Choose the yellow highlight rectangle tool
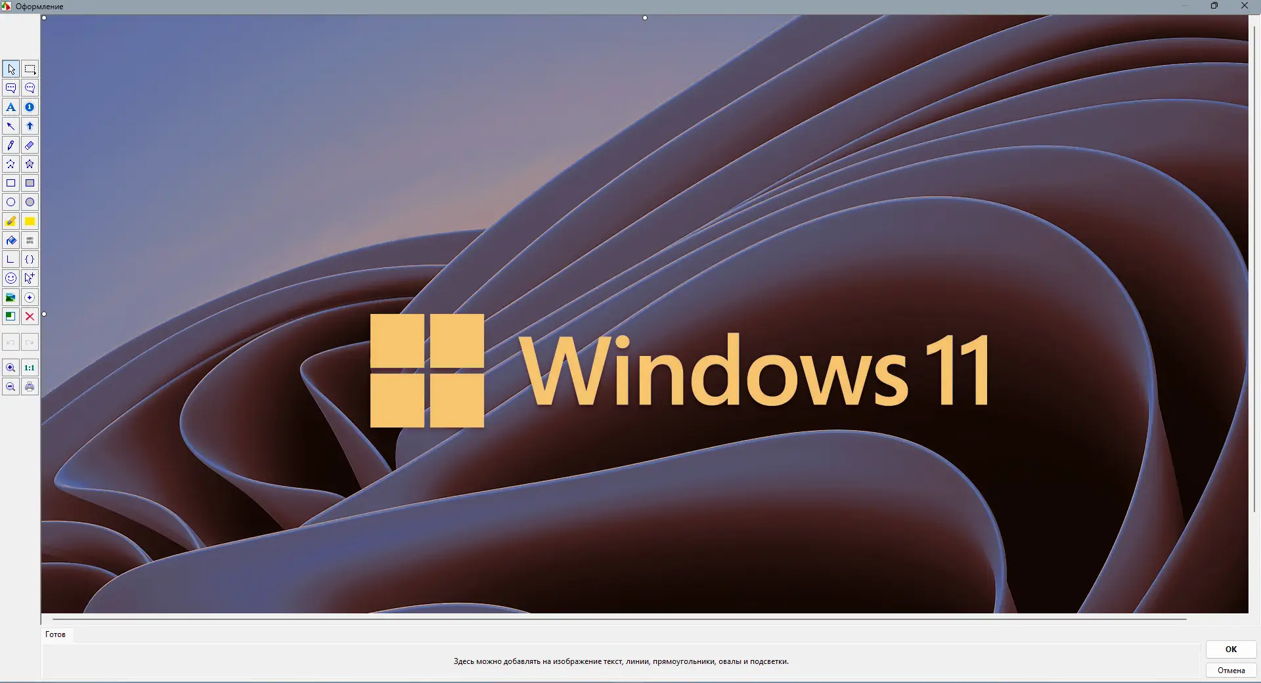1261x683 pixels. [x=30, y=221]
